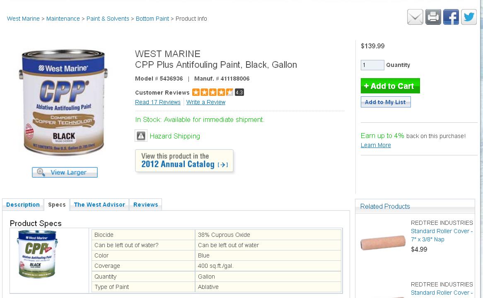The width and height of the screenshot is (483, 298).
Task: Share product on Facebook icon
Action: pos(451,17)
